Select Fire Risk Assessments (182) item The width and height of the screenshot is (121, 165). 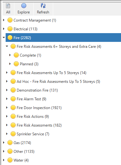tap(39, 125)
